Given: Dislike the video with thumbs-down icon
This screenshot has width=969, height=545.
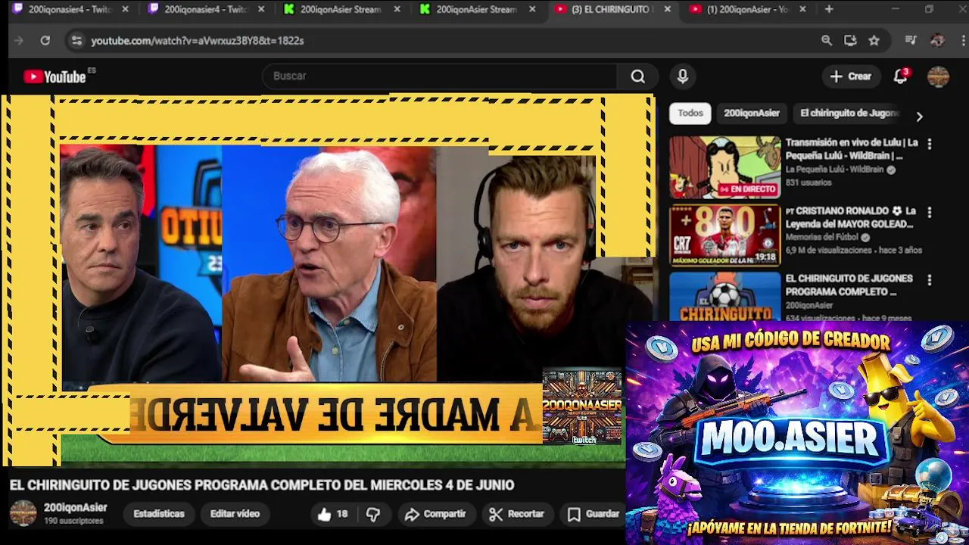Looking at the screenshot, I should pos(373,514).
